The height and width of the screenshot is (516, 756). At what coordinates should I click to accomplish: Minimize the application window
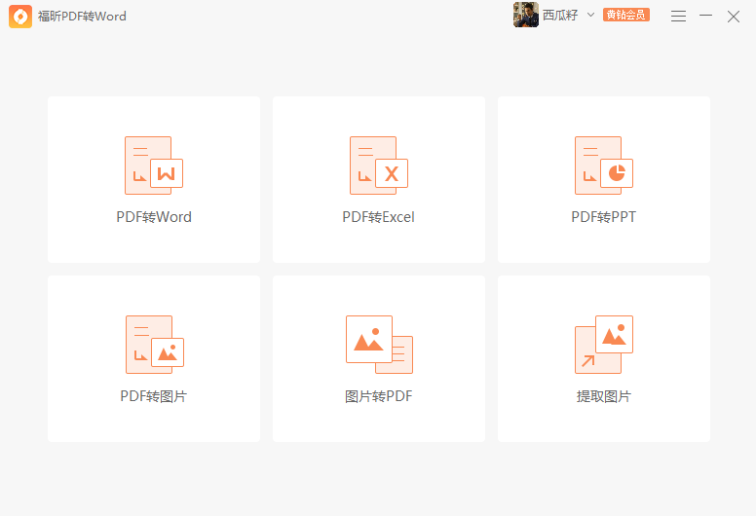[x=705, y=16]
